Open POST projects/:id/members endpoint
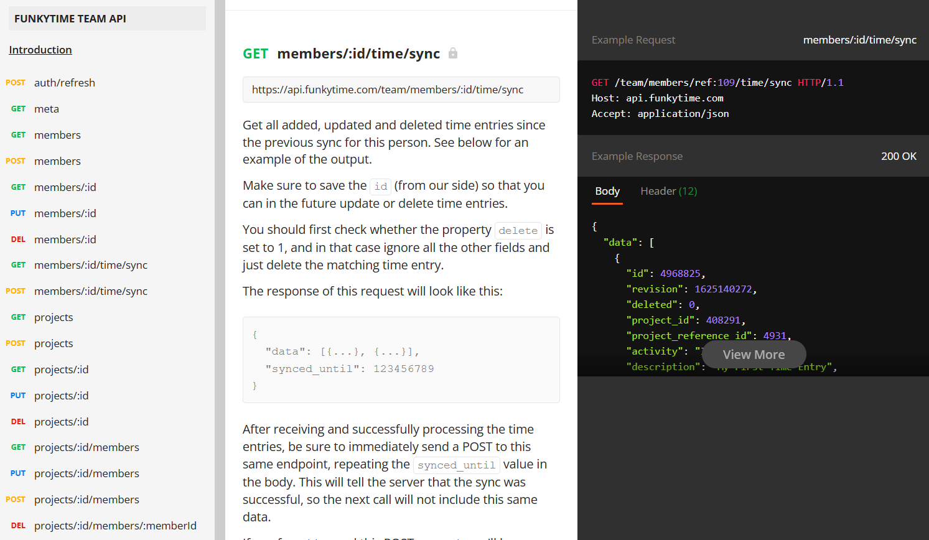This screenshot has width=929, height=540. coord(72,500)
